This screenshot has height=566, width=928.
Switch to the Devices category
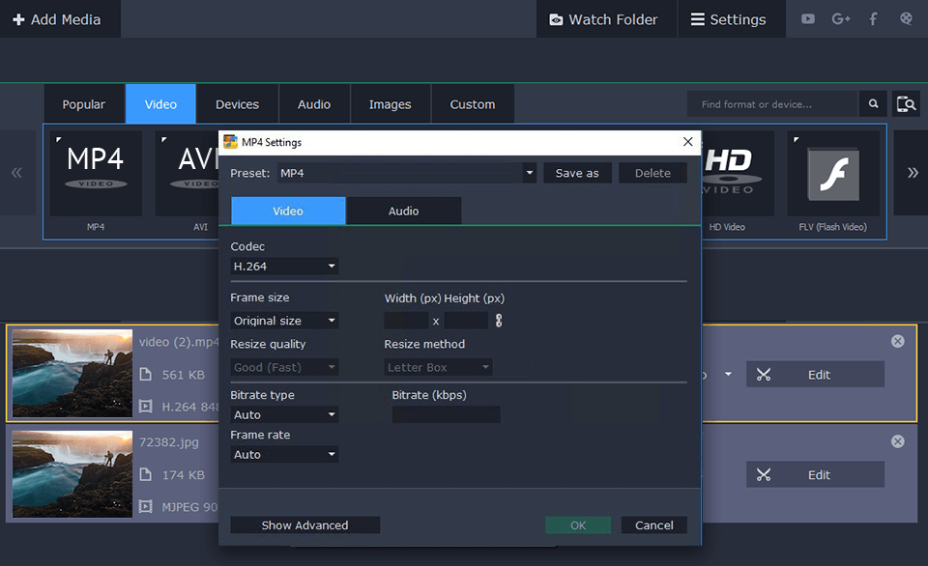click(237, 103)
